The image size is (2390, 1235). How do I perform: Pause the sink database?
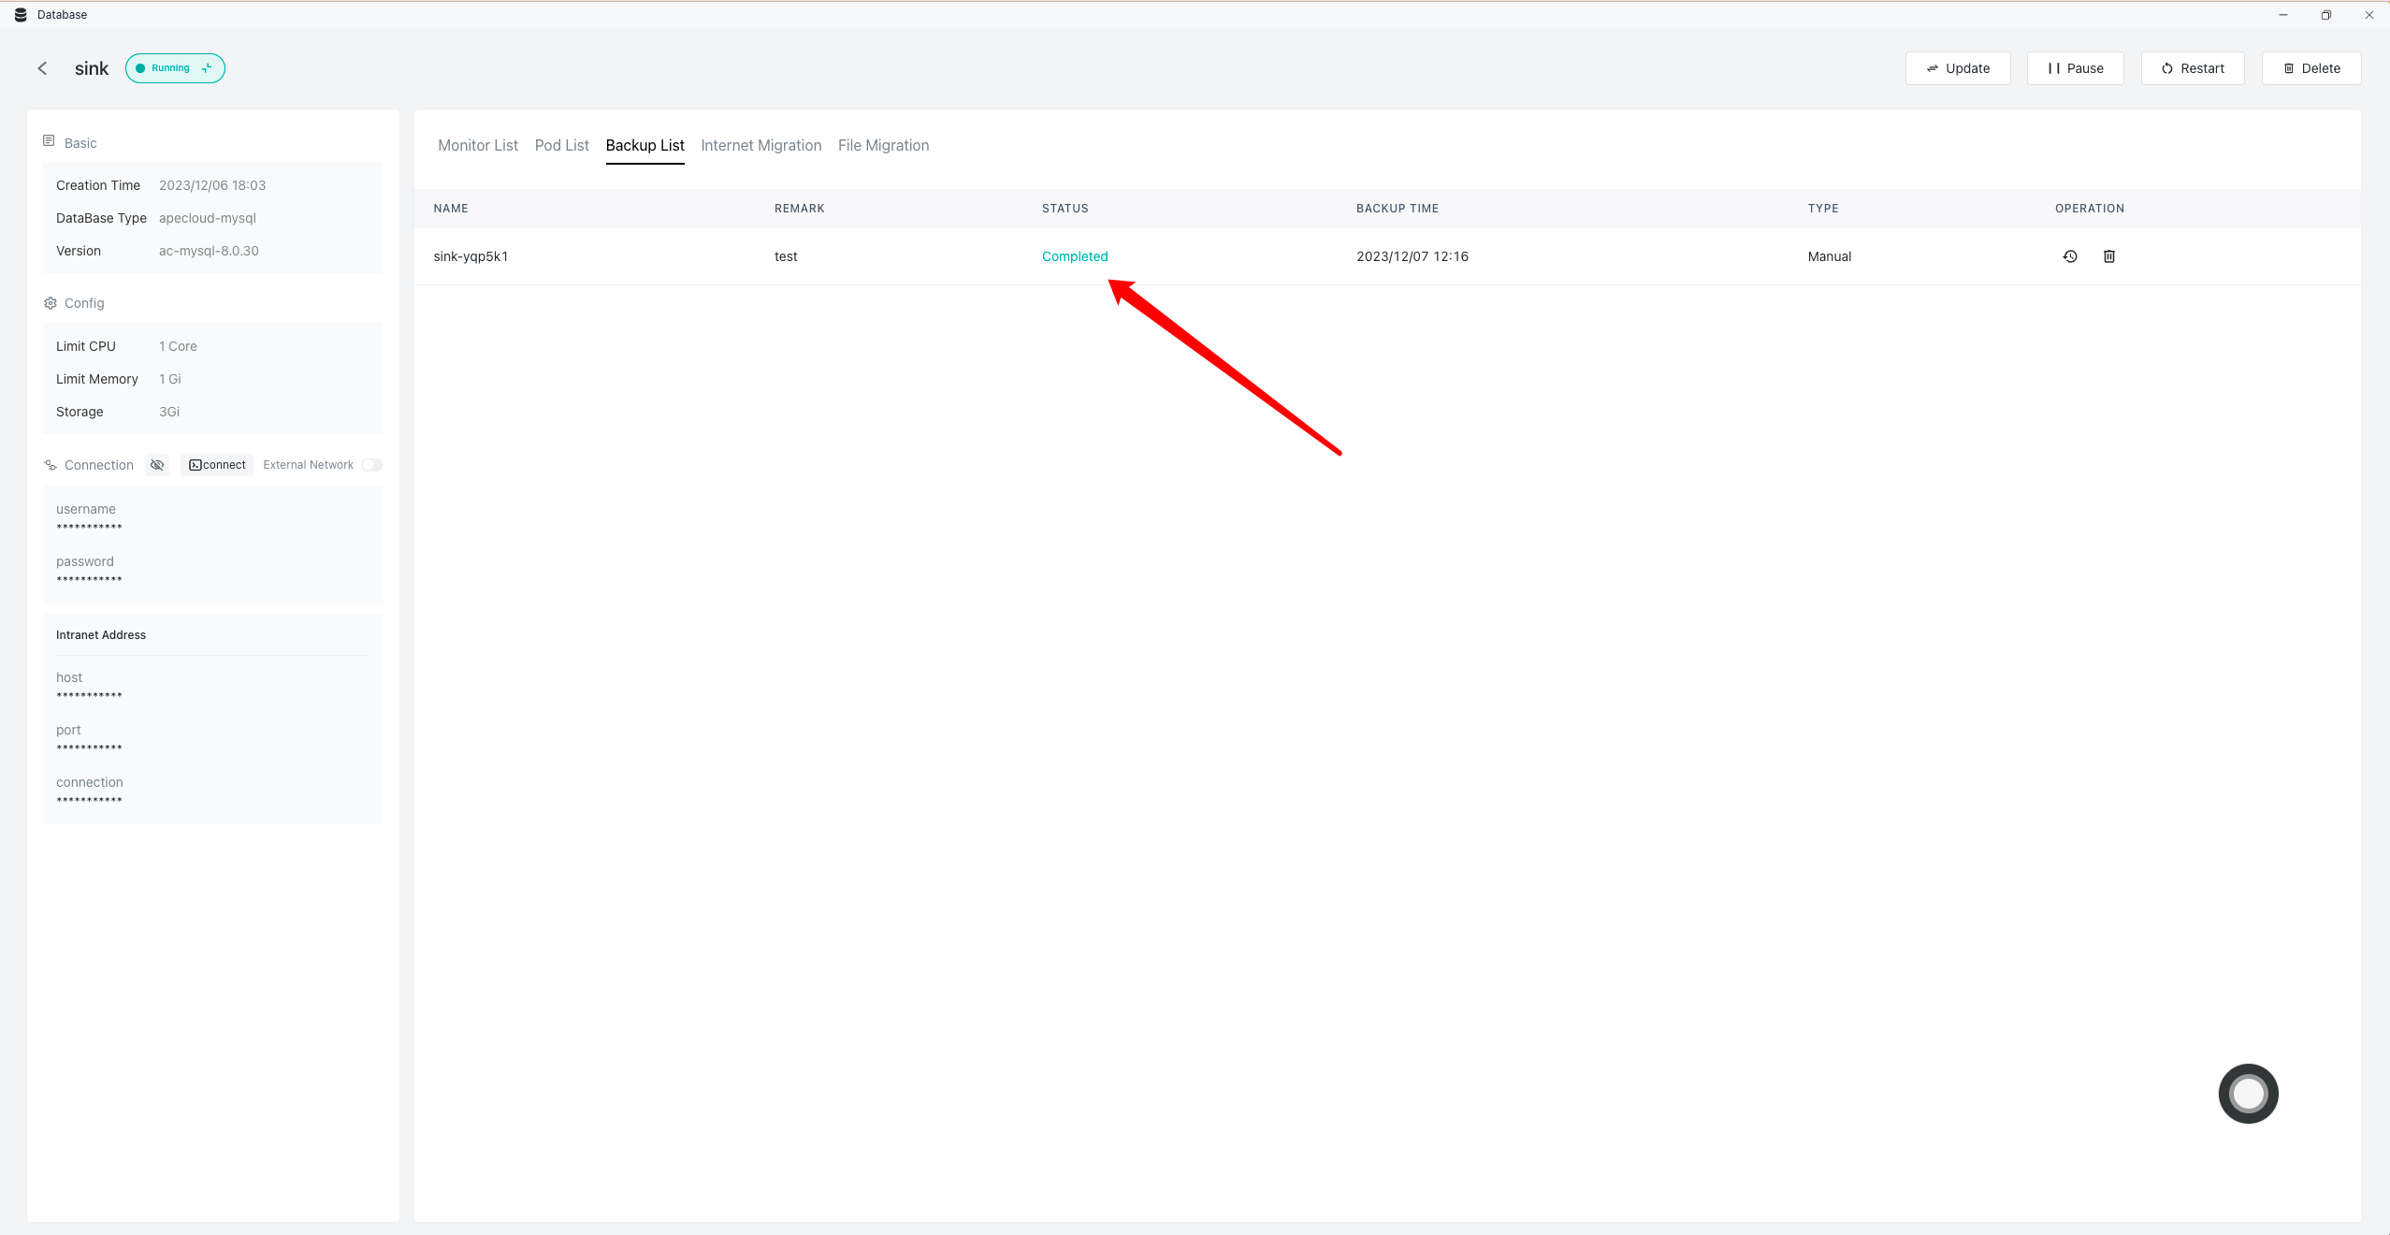click(2075, 68)
